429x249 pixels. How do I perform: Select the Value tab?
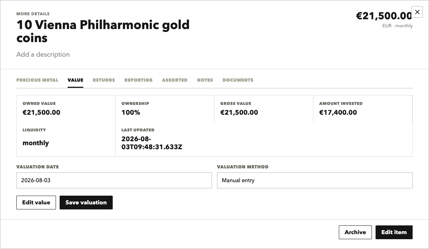(x=75, y=80)
